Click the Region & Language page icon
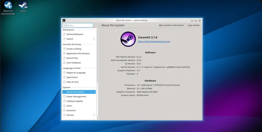The height and width of the screenshot is (132, 262). [64, 73]
